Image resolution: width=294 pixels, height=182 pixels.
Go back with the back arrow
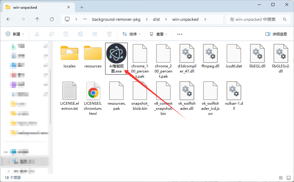(8, 19)
